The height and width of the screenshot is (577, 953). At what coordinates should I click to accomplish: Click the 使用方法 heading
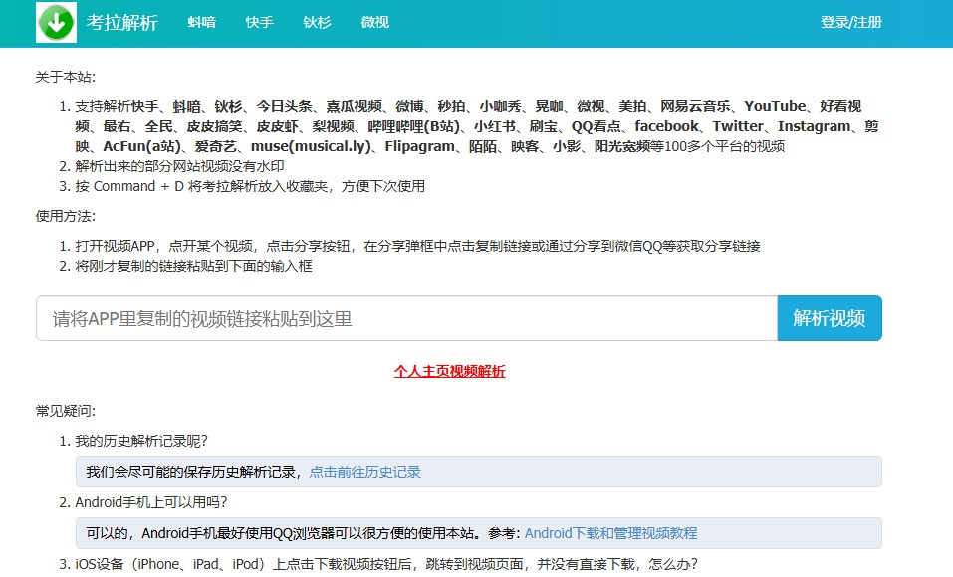point(66,216)
